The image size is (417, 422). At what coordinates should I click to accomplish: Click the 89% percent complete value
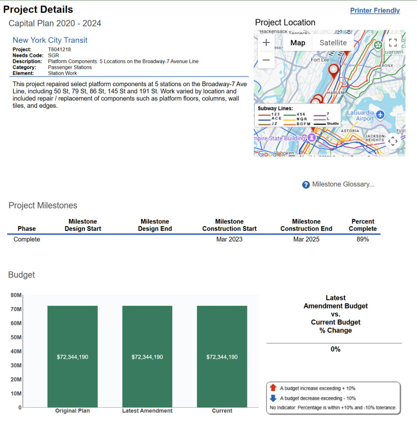[363, 239]
